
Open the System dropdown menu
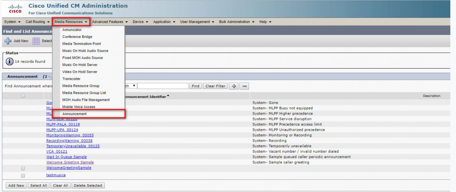(12, 22)
